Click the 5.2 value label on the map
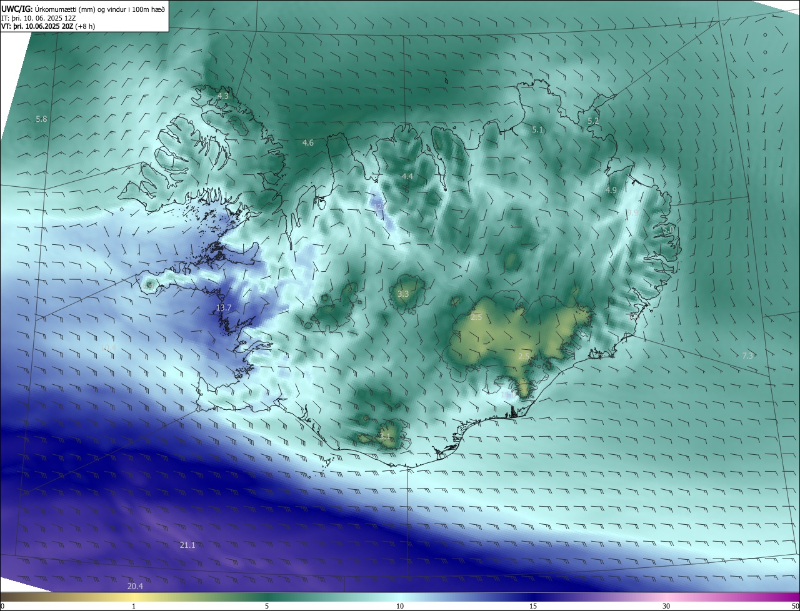 [x=593, y=121]
